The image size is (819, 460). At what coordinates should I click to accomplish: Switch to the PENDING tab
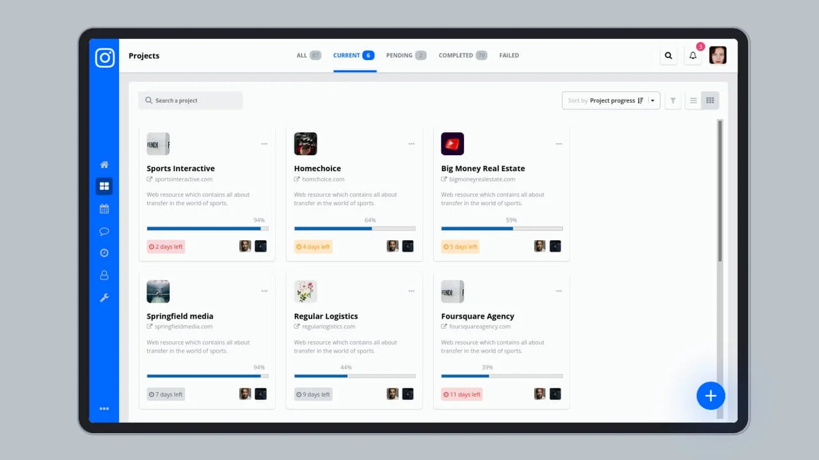tap(401, 56)
